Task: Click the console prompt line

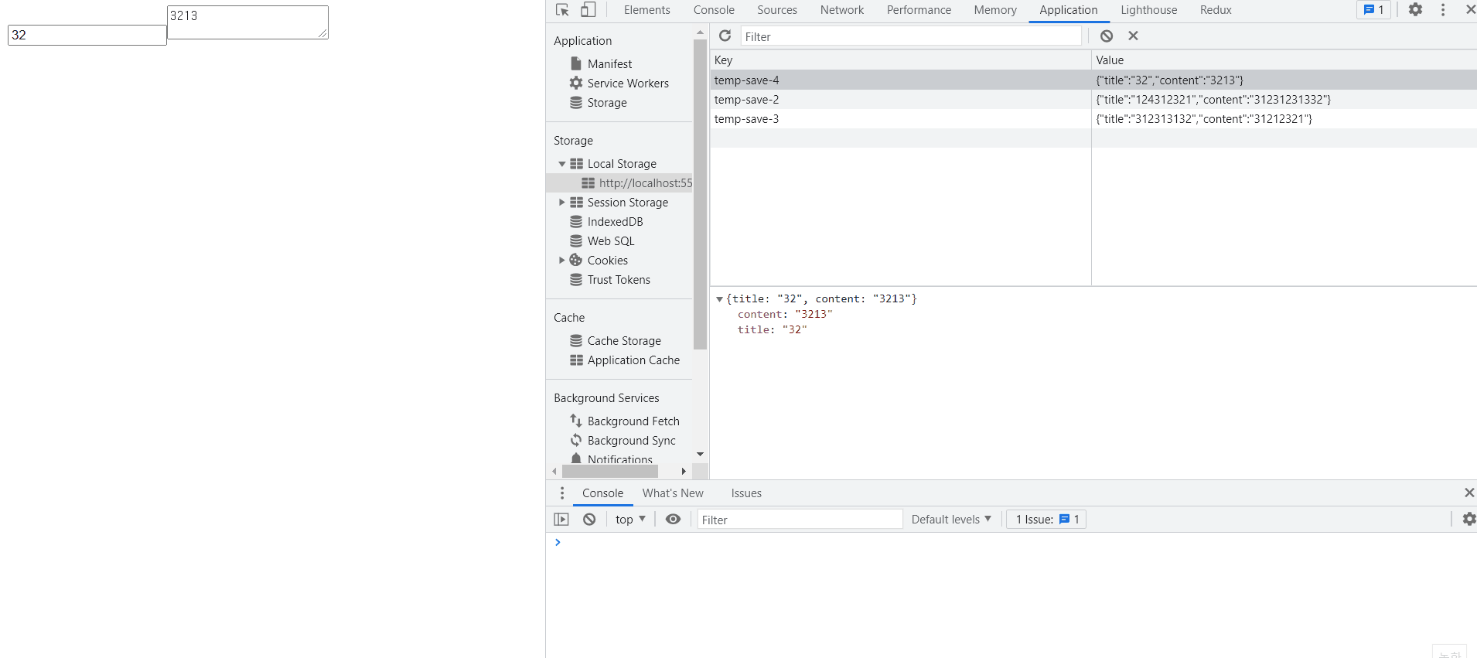Action: (x=1011, y=543)
